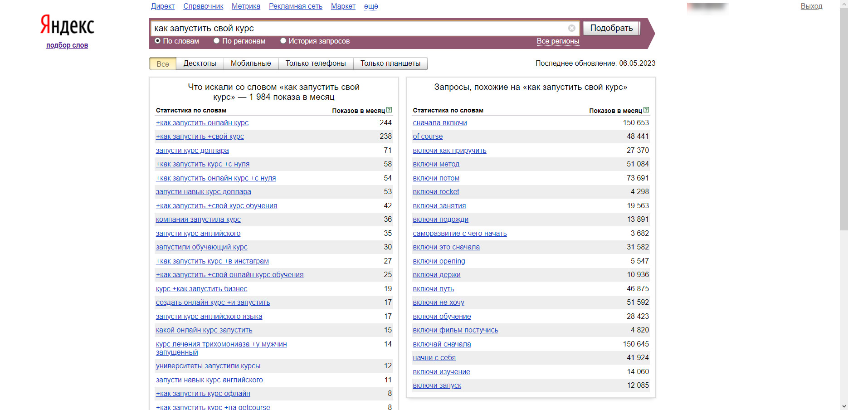The width and height of the screenshot is (848, 410).
Task: Switch to the "Только планшеты" tab
Action: [390, 63]
